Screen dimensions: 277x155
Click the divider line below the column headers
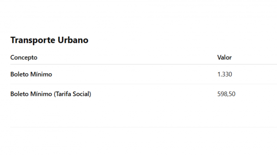(144, 64)
